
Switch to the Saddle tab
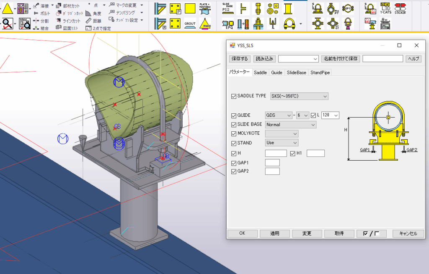pos(260,72)
